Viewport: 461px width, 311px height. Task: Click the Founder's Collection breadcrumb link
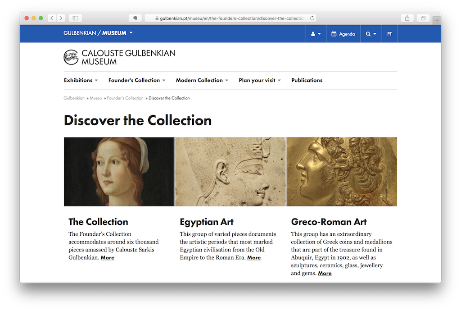pyautogui.click(x=125, y=98)
